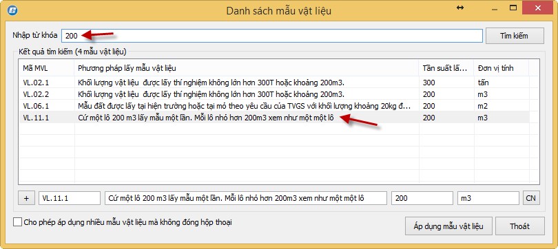Select row VL.06.1
558x249 pixels.
[x=274, y=106]
